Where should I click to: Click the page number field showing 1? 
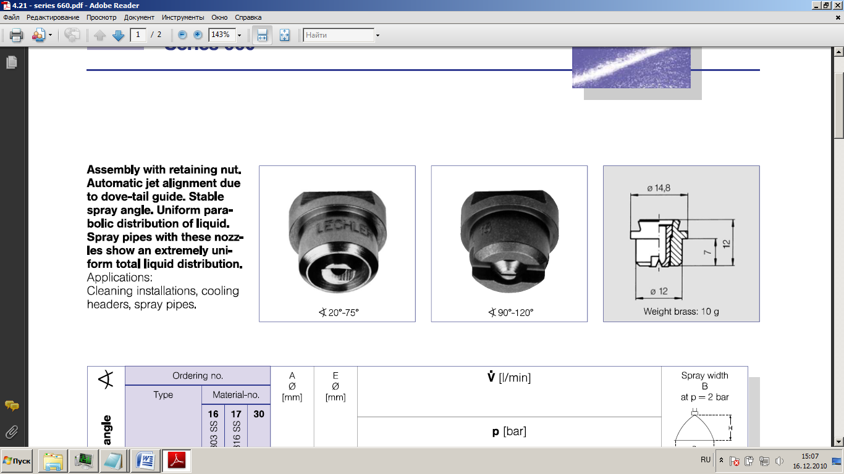[138, 35]
